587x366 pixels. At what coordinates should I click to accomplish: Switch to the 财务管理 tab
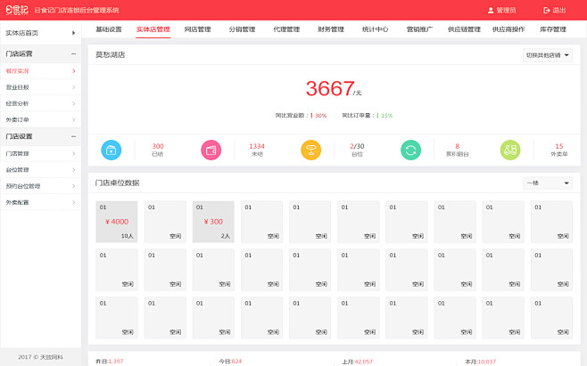331,29
